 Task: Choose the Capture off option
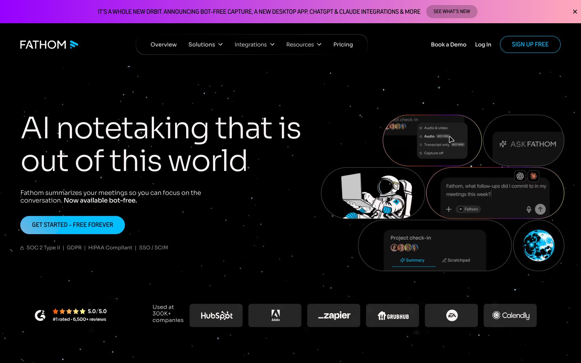tap(431, 153)
